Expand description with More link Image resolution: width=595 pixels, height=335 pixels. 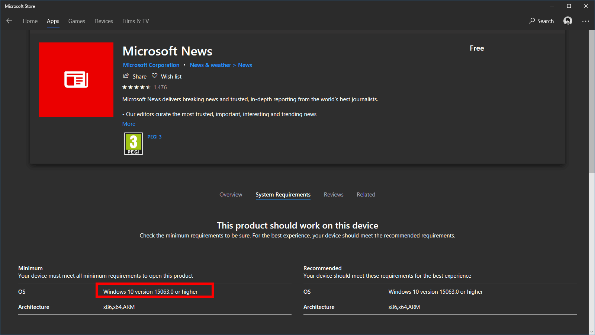[129, 124]
